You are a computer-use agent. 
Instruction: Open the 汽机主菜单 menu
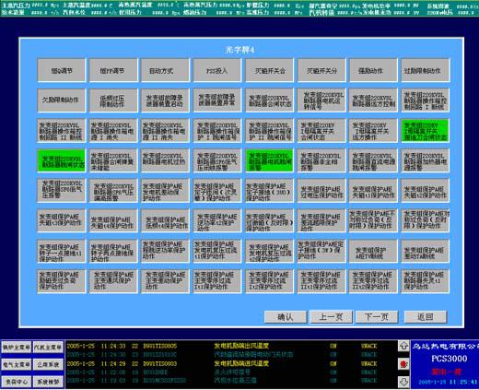tap(48, 348)
